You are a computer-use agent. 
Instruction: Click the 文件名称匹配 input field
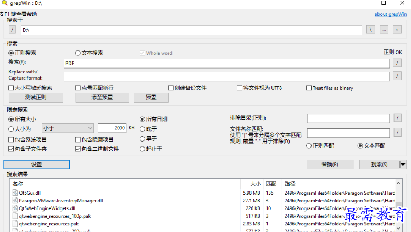348,133
